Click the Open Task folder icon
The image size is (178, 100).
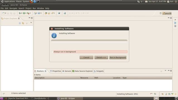[x=49, y=13]
